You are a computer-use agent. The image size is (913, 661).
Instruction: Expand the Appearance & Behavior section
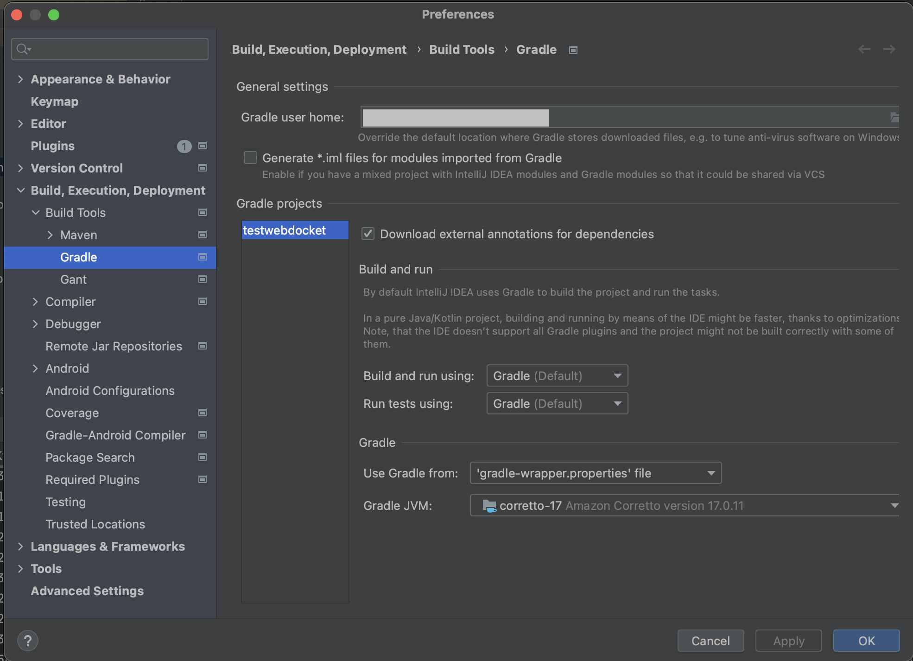pos(20,79)
